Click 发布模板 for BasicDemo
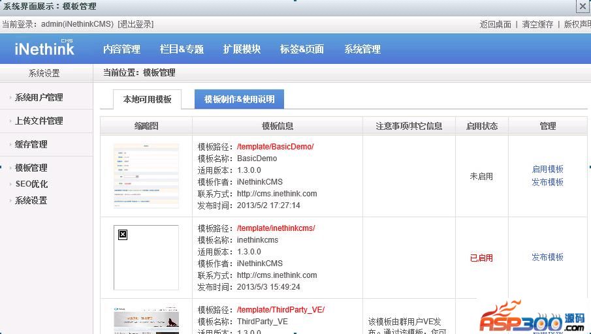The image size is (591, 334). coord(547,182)
